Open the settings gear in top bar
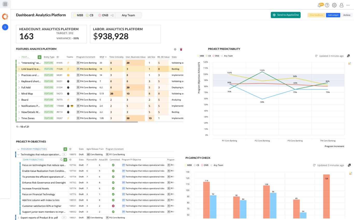 coord(334,5)
